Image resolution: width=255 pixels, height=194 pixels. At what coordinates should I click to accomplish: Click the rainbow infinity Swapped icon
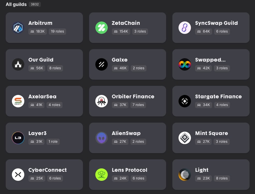185,64
